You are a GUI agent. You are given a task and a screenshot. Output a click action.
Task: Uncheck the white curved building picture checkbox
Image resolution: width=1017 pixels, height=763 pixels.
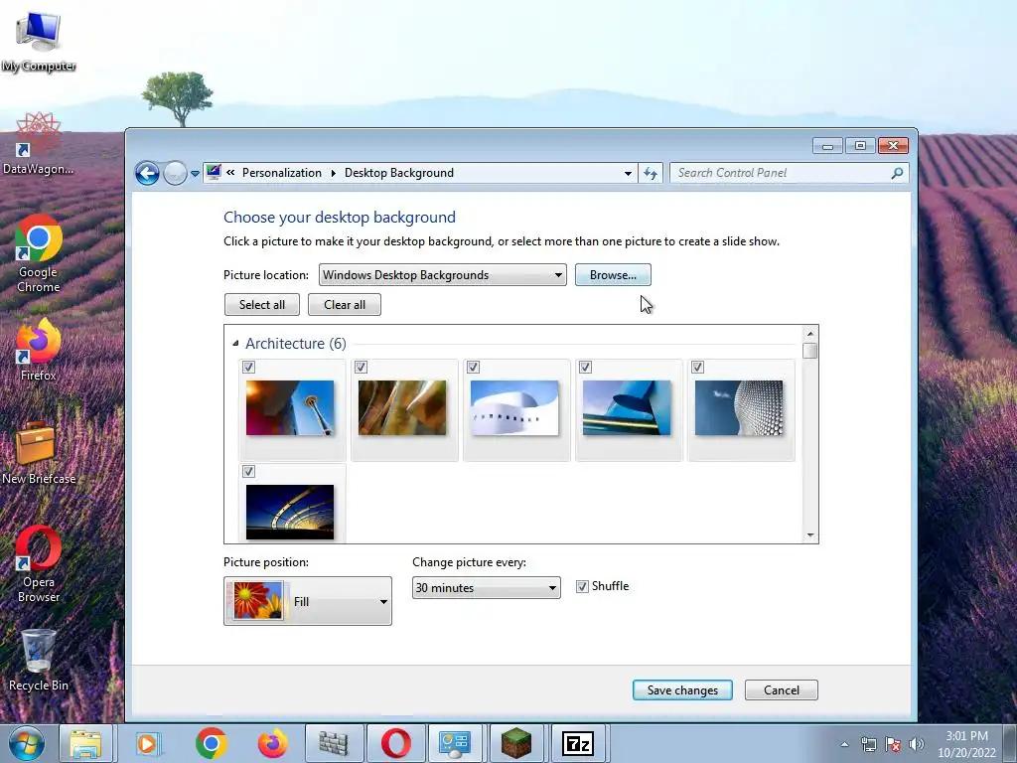(x=473, y=368)
